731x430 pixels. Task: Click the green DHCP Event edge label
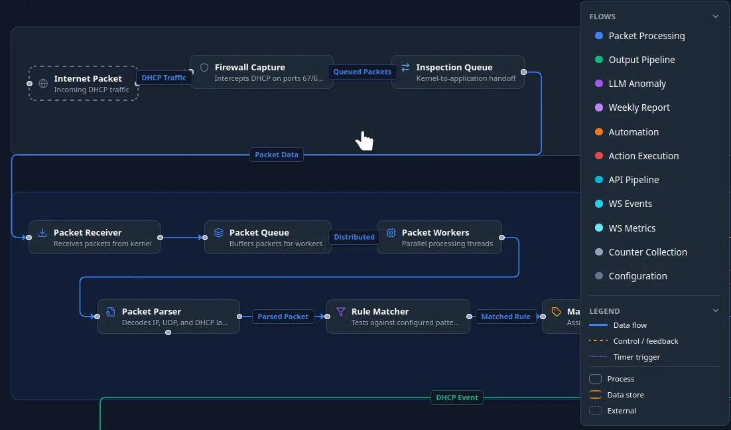(457, 398)
